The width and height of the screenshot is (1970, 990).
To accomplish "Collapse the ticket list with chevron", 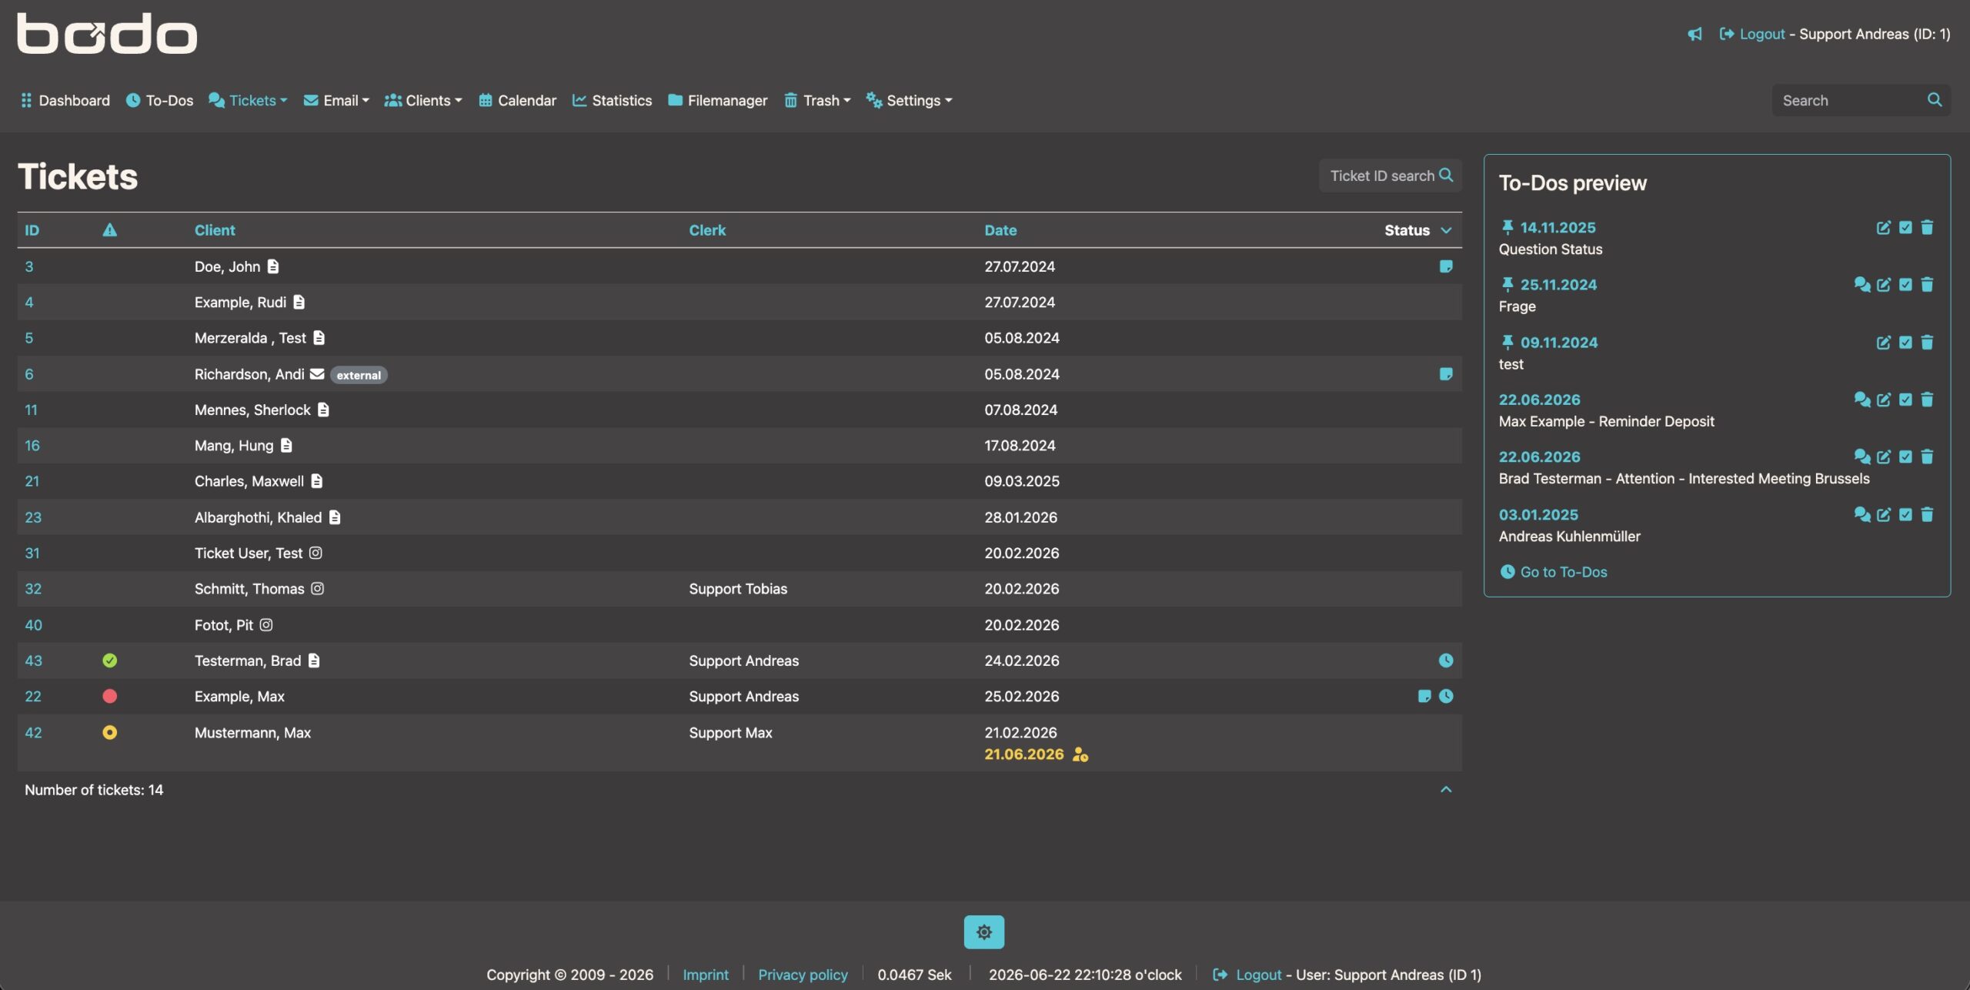I will 1446,790.
